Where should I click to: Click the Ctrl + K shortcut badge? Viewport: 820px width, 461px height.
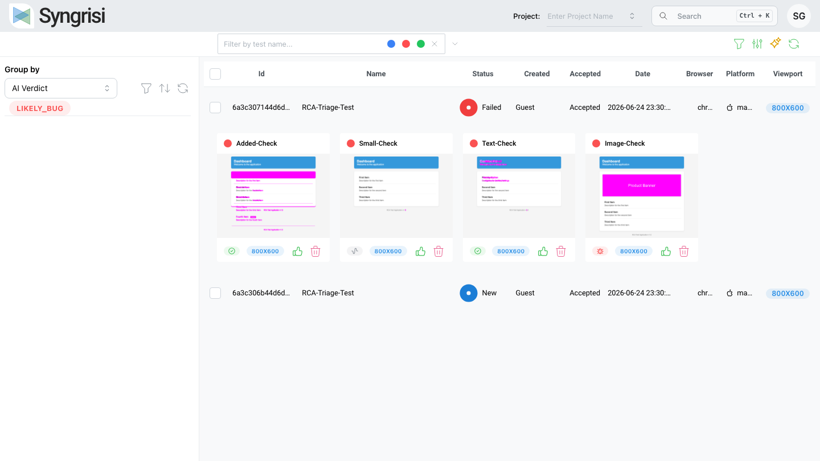(755, 16)
